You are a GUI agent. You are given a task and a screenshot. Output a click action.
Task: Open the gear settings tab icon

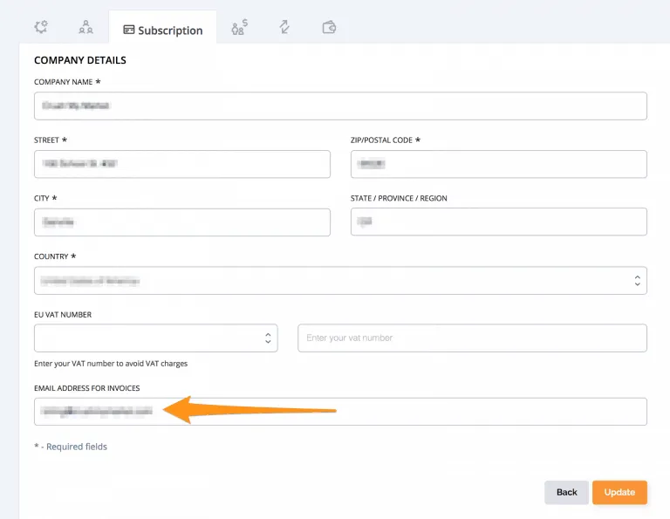[x=41, y=27]
